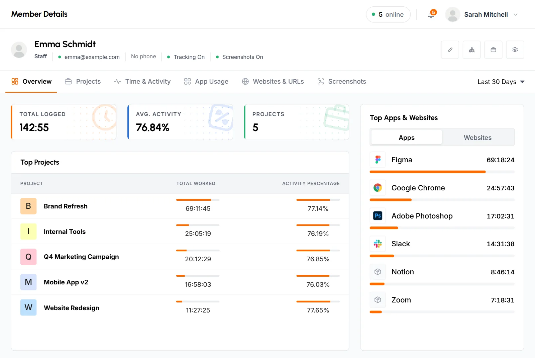535x358 pixels.
Task: Switch to the Apps toggle
Action: click(407, 138)
